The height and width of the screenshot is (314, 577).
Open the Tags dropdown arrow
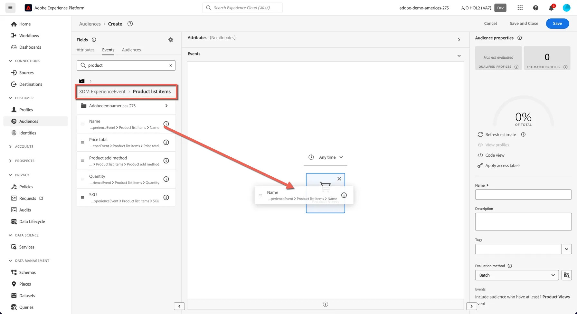tap(566, 249)
